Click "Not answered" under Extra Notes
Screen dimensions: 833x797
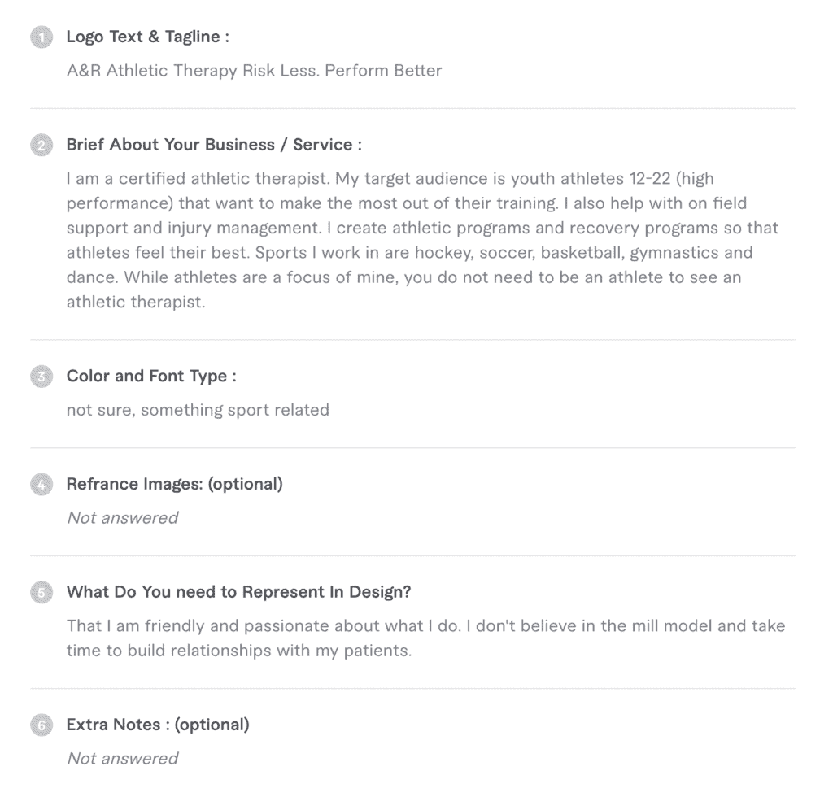point(122,759)
